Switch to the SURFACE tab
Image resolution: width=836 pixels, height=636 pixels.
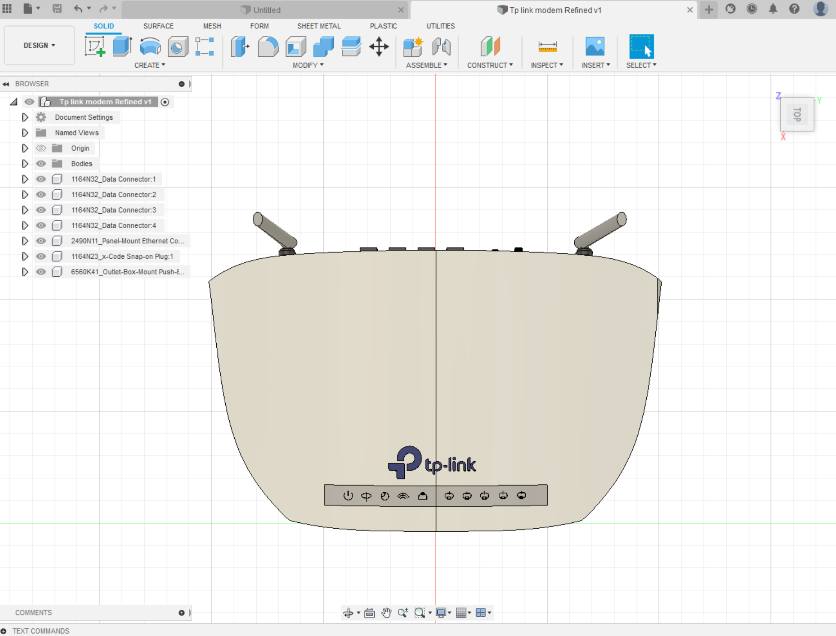pyautogui.click(x=158, y=26)
